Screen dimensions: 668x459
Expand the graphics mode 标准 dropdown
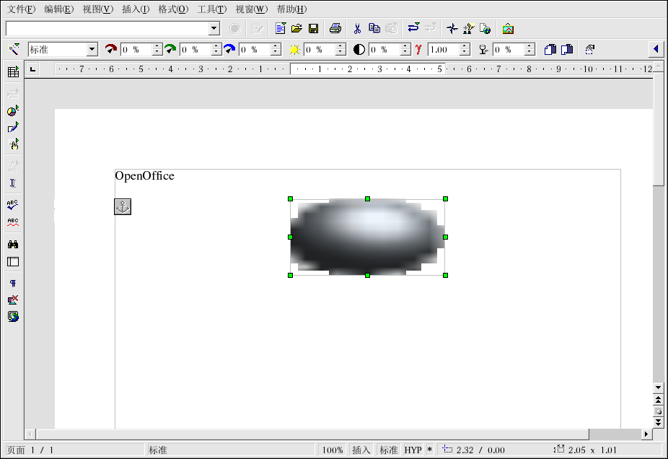click(92, 50)
